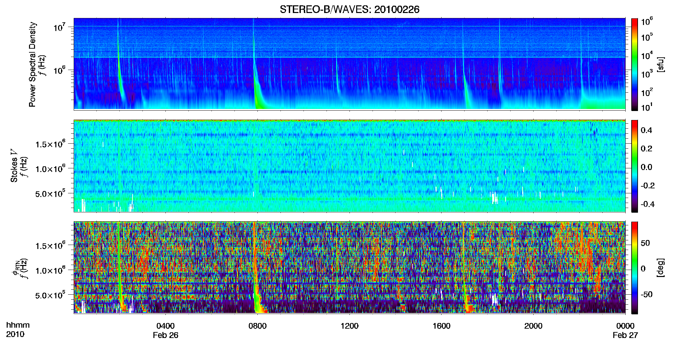Click the 10^4 label on the sfu color bar

(x=647, y=56)
